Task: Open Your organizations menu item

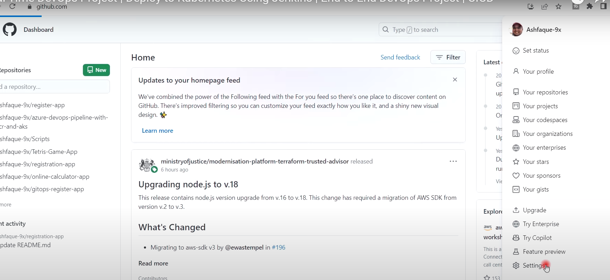Action: point(548,134)
